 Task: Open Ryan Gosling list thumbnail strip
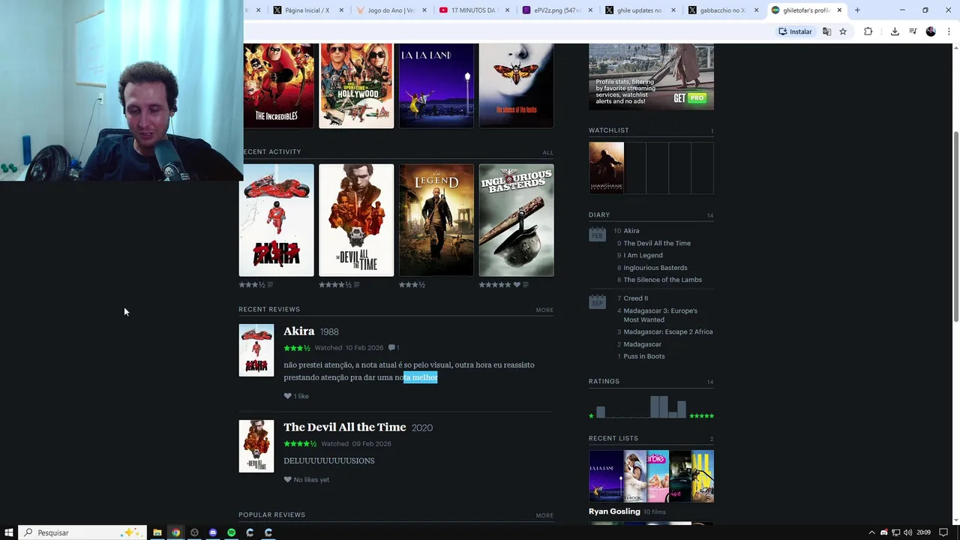pyautogui.click(x=651, y=476)
